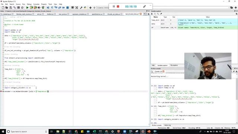Remove all variables eraser icon
238x134 pixels.
point(161,14)
